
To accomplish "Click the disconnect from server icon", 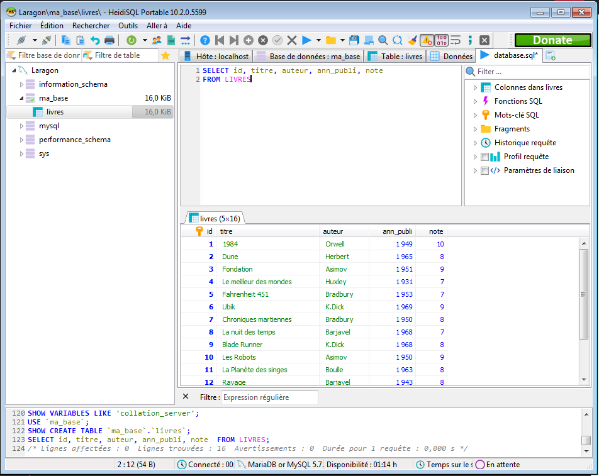I will (47, 40).
